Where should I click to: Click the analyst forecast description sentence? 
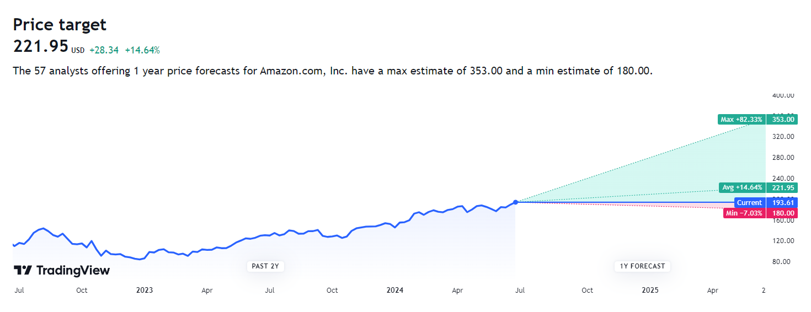tap(333, 71)
